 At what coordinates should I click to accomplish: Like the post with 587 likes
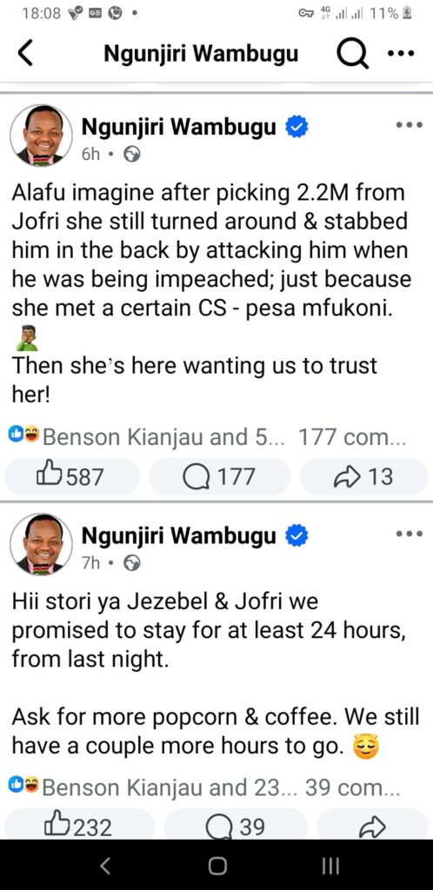[x=71, y=477]
